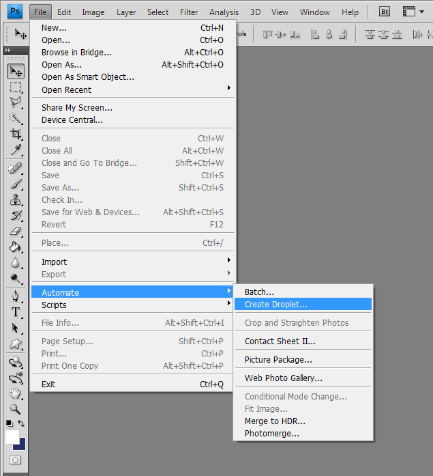This screenshot has width=433, height=476.
Task: Select the Custom Shape tool
Action: click(x=16, y=344)
